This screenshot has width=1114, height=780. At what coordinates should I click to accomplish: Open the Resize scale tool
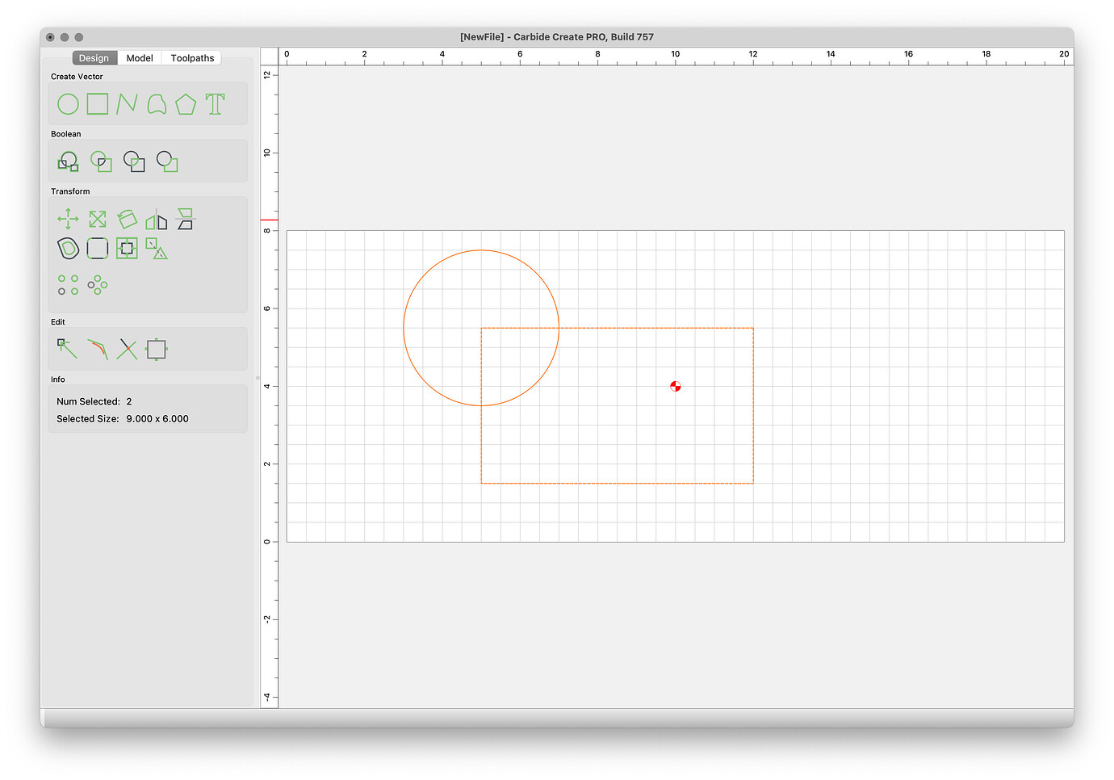[x=98, y=219]
